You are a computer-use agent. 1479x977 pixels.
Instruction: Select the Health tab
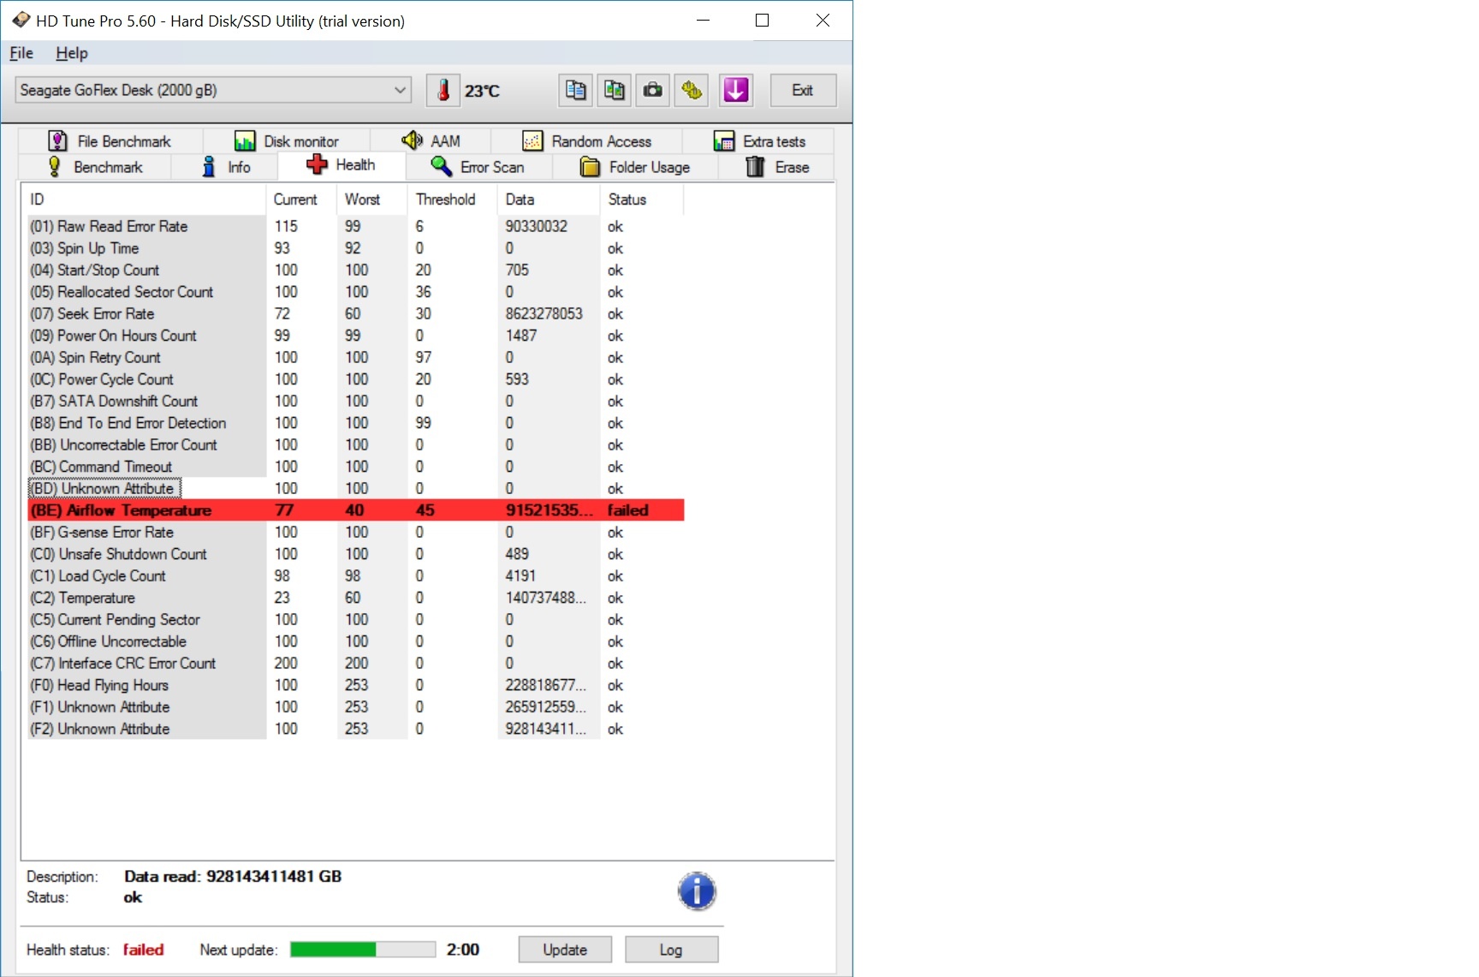tap(341, 165)
